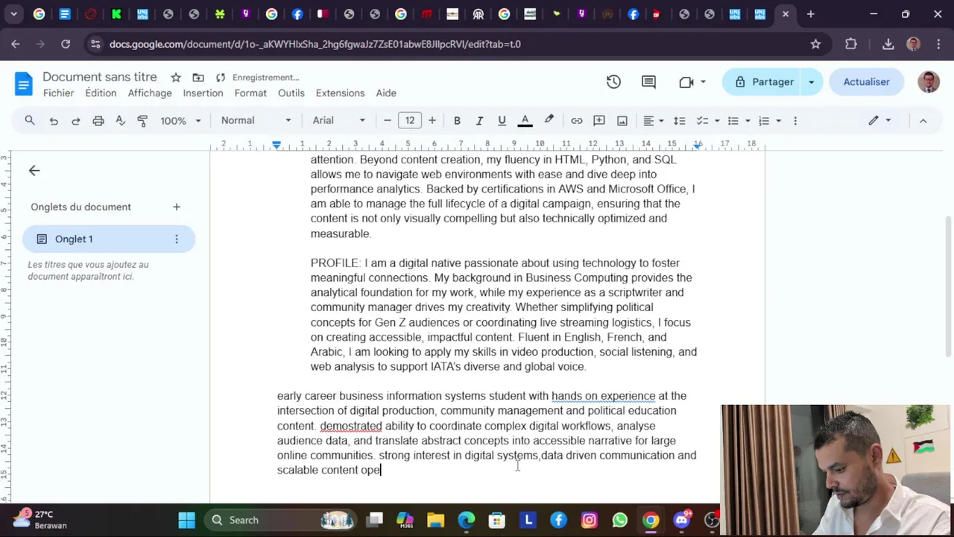This screenshot has height=537, width=954.
Task: Open the checklist menu arrow
Action: click(x=717, y=120)
